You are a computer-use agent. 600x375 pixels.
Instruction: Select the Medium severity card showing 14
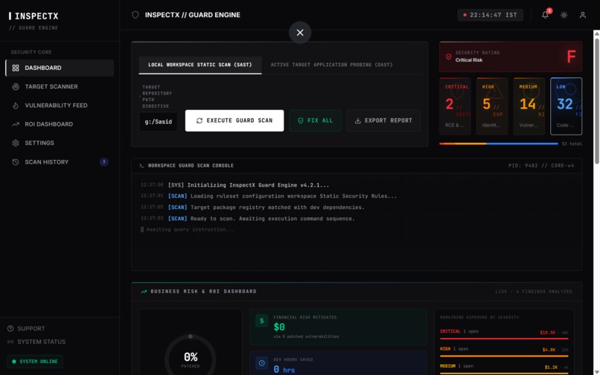pyautogui.click(x=529, y=106)
